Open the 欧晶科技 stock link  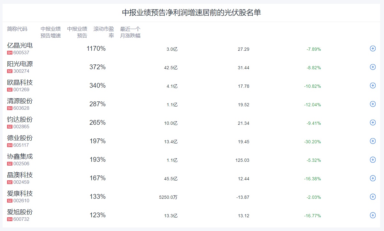[20, 82]
